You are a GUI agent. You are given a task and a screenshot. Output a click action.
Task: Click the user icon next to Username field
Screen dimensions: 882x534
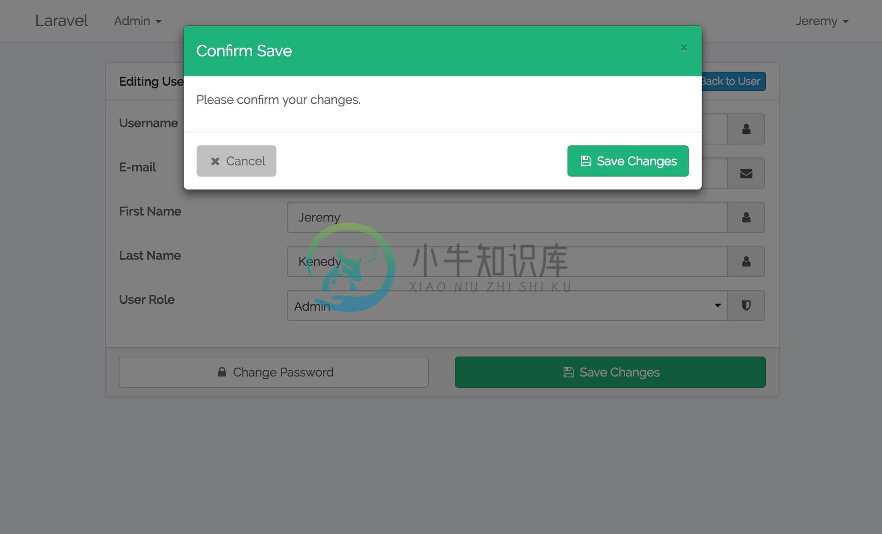coord(745,128)
